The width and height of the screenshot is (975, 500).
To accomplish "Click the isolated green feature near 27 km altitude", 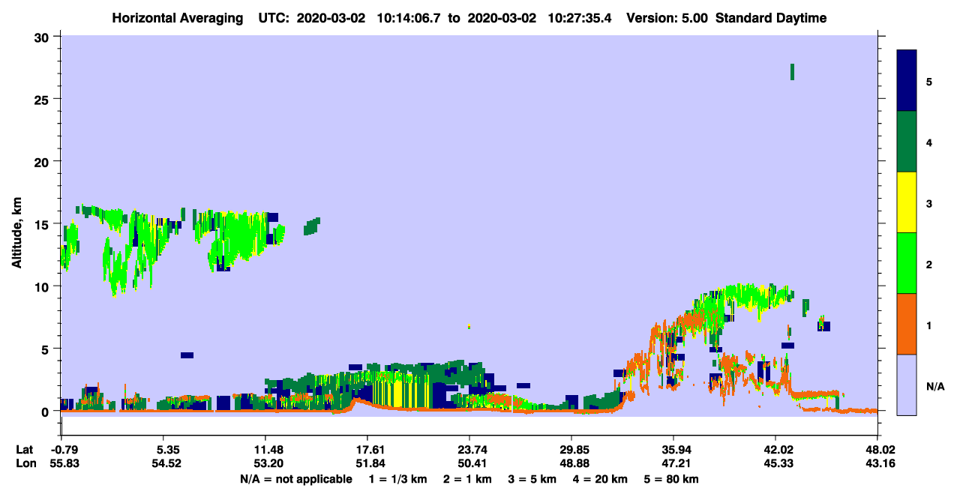I will (x=792, y=72).
